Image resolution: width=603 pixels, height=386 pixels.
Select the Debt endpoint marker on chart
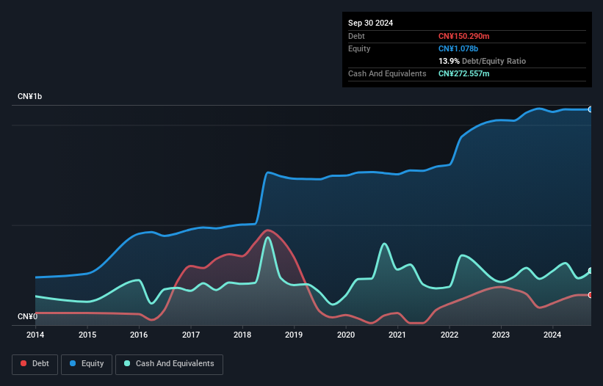tap(591, 295)
